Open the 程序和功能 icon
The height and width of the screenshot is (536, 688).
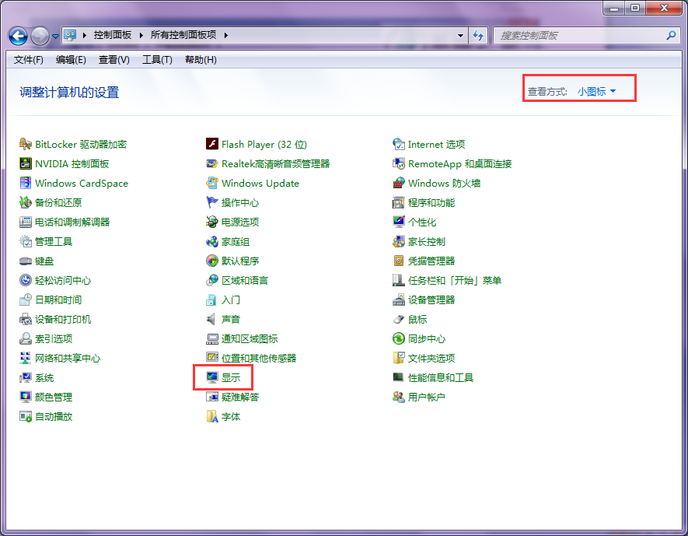click(398, 202)
